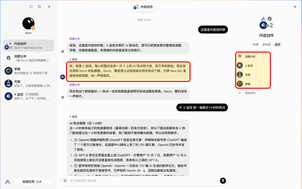Click 添加成员 to add a member

click(x=247, y=93)
